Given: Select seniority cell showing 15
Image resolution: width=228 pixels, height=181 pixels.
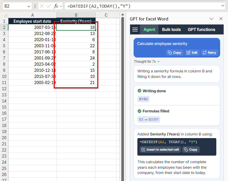Looking at the screenshot, I should pos(76,70).
